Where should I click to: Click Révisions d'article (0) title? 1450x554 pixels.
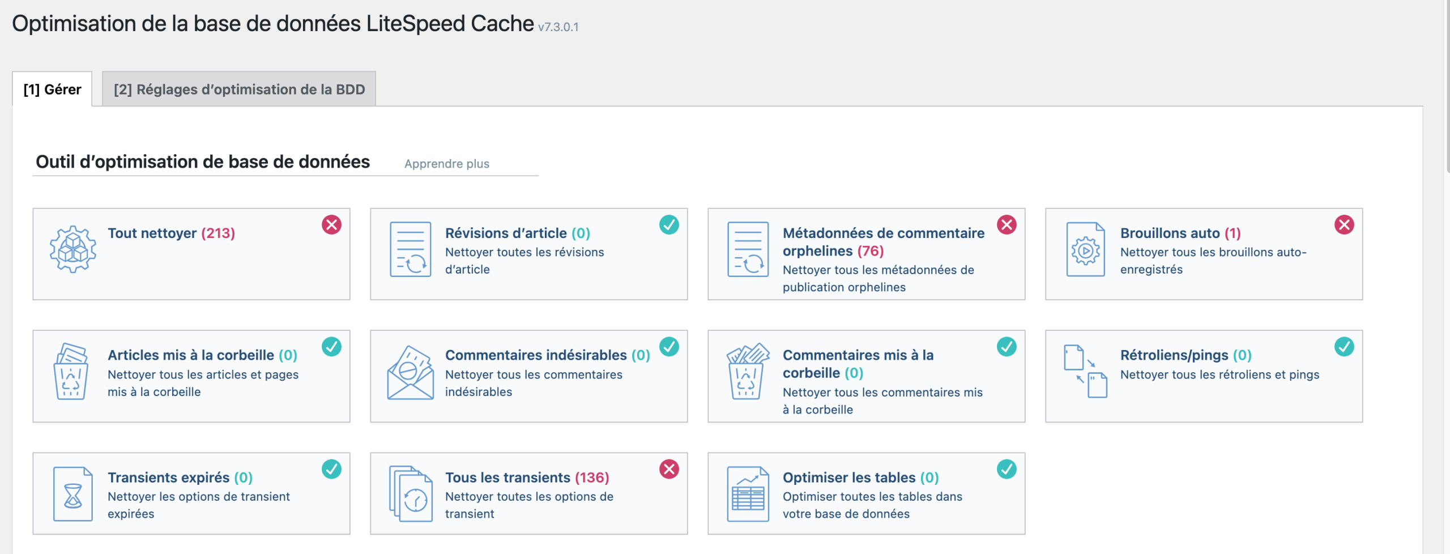(x=518, y=233)
